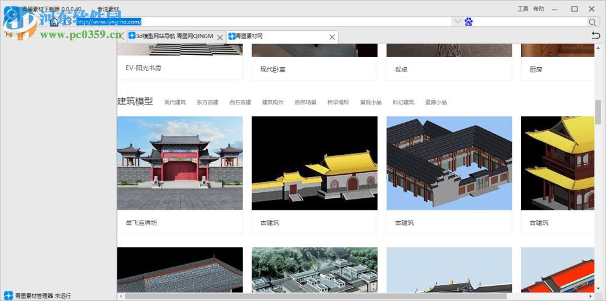This screenshot has width=606, height=301.
Task: Click the 青墨素材管理器 status icon
Action: (8, 296)
